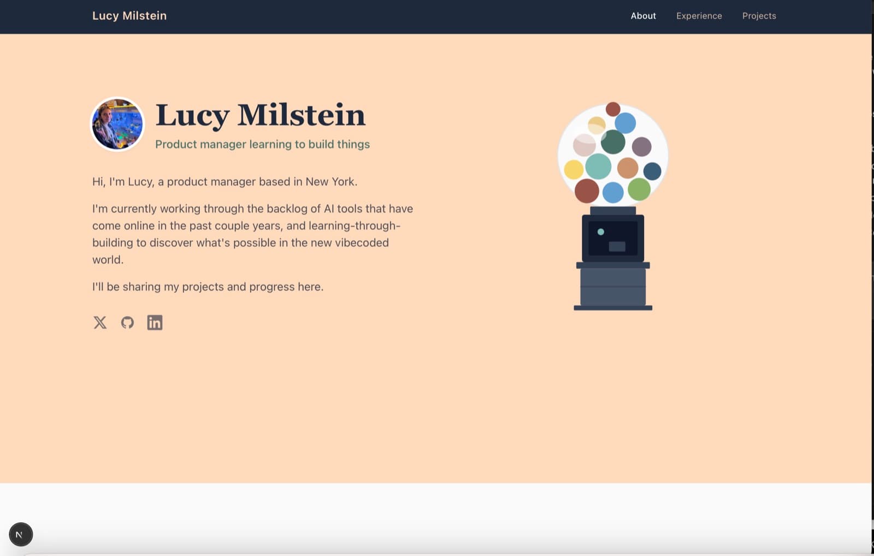The image size is (874, 556).
Task: Choose the light green gumball
Action: point(639,190)
